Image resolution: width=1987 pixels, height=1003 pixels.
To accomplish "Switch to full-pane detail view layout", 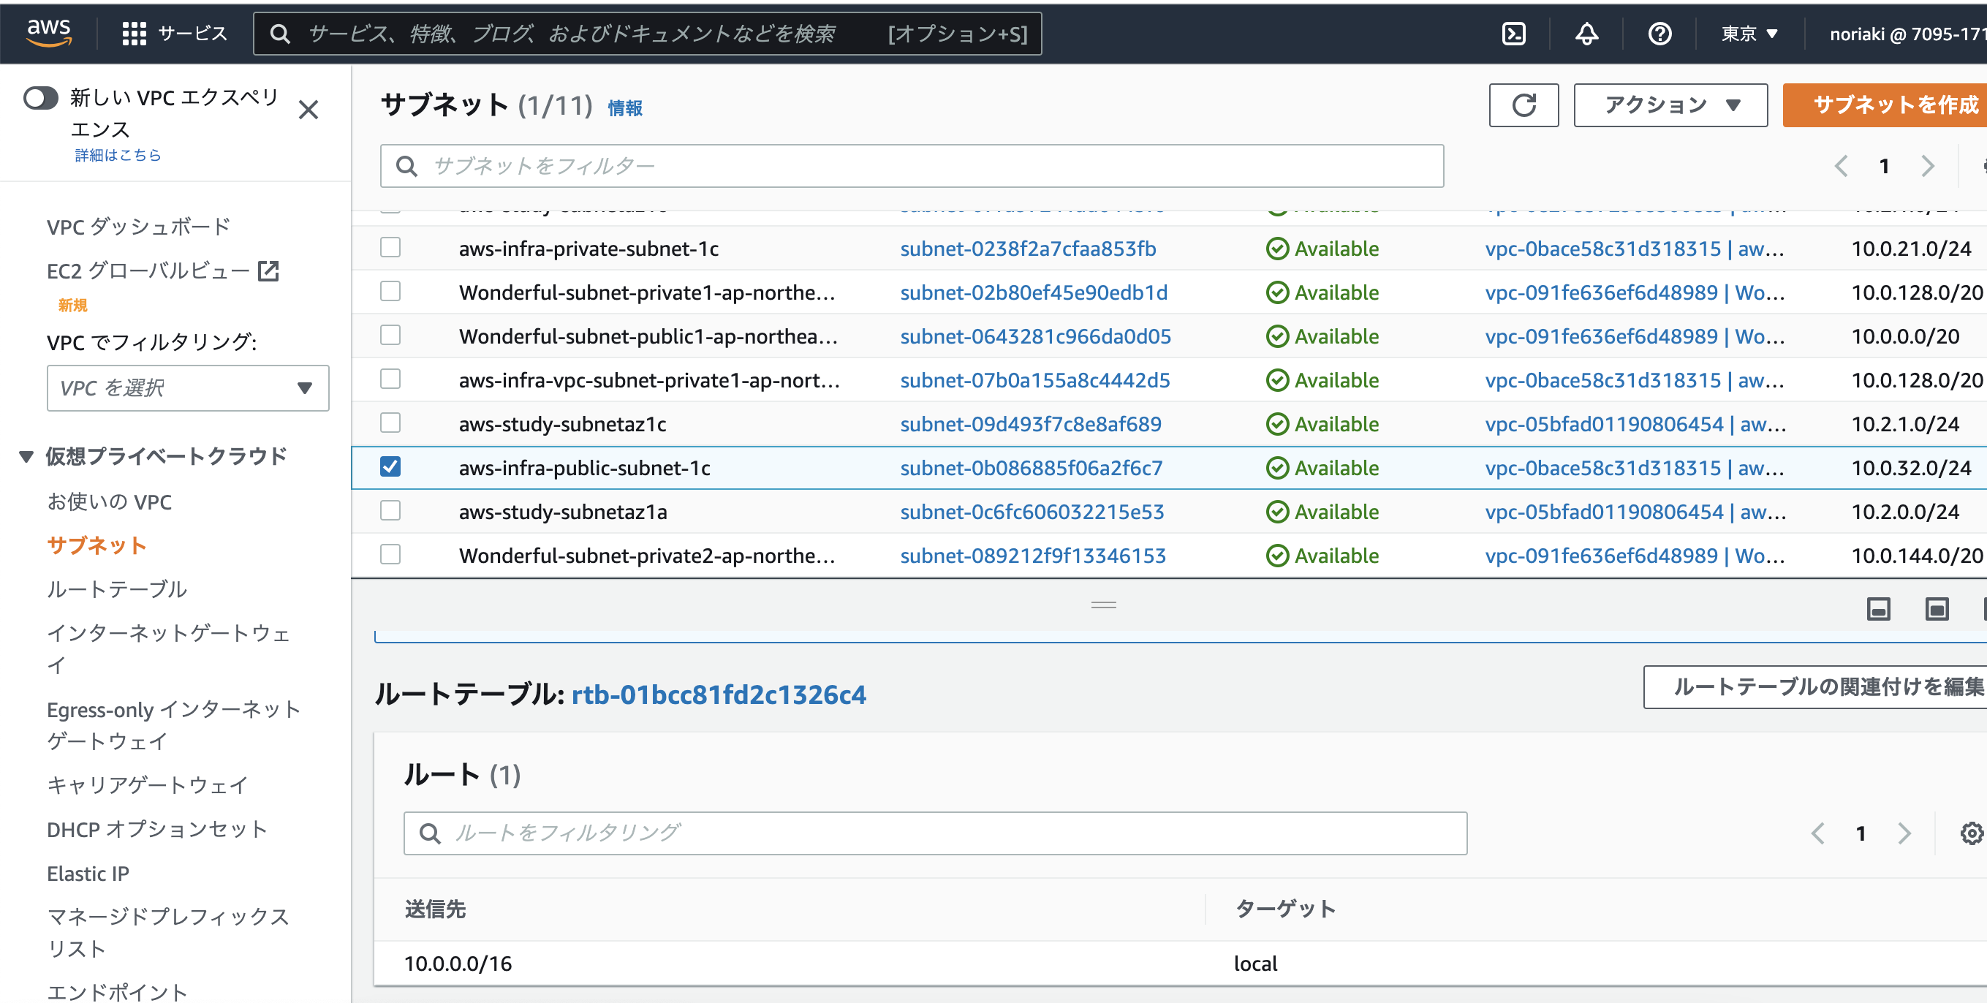I will pos(1937,609).
